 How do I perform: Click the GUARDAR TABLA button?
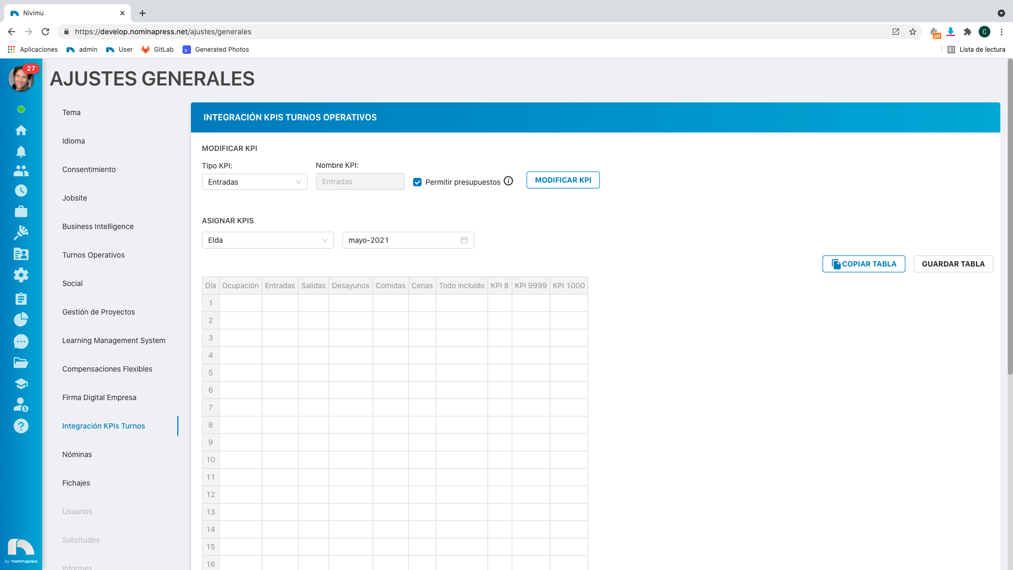(953, 264)
